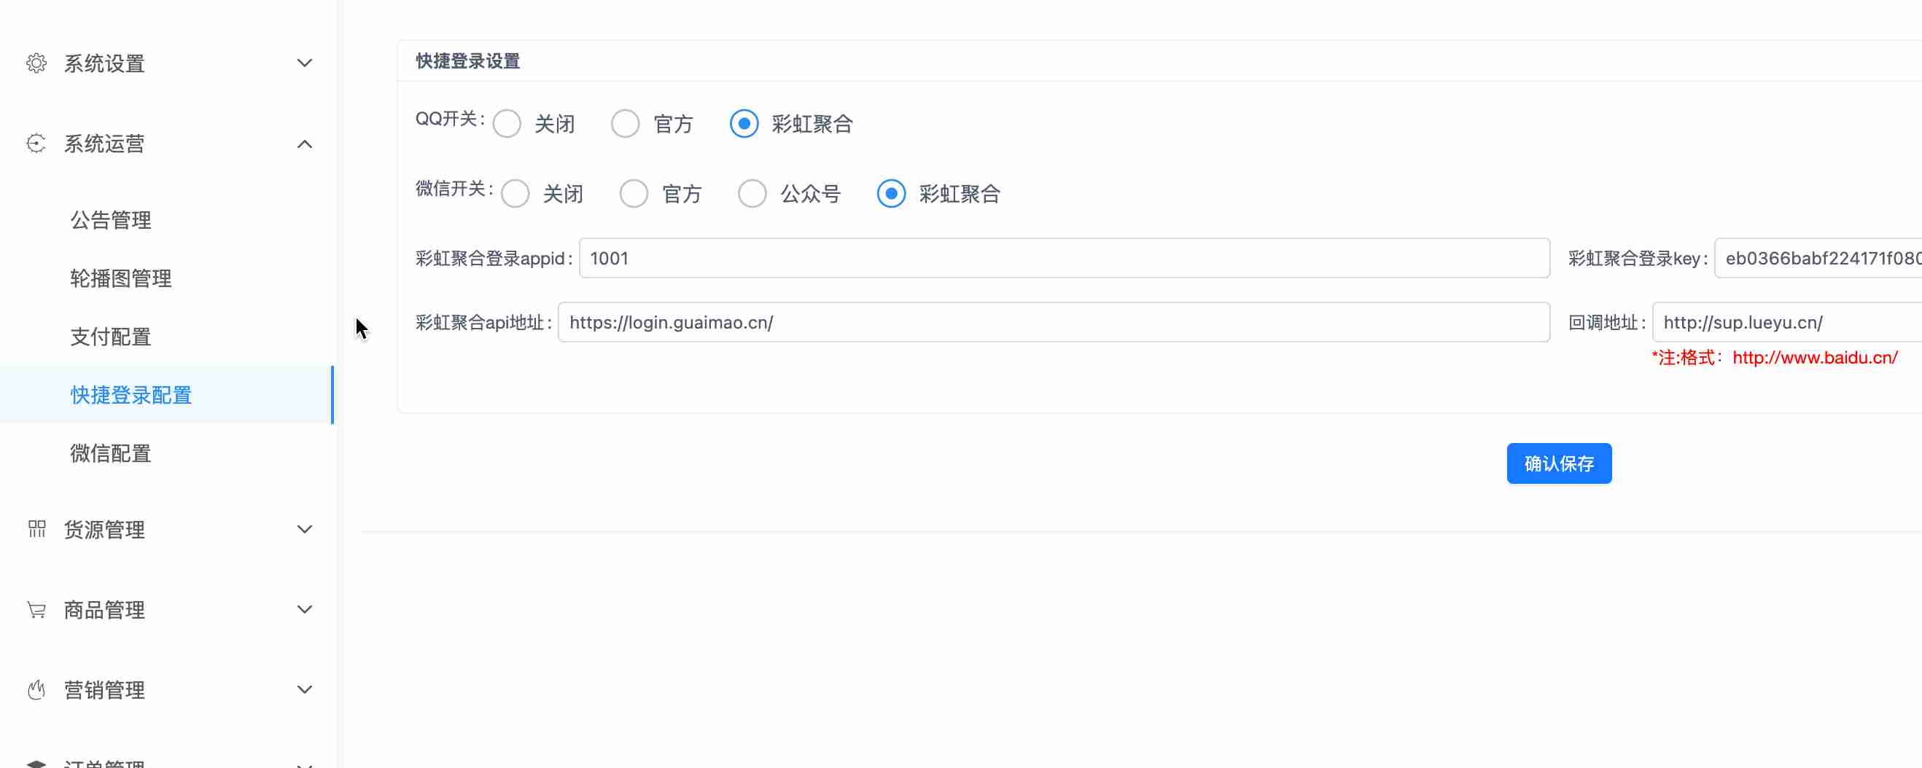Select 公众号 for 微信开关
This screenshot has height=768, width=1922.
click(x=752, y=194)
